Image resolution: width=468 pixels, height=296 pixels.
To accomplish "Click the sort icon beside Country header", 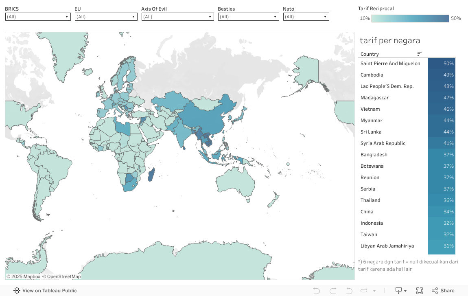I will coord(419,54).
